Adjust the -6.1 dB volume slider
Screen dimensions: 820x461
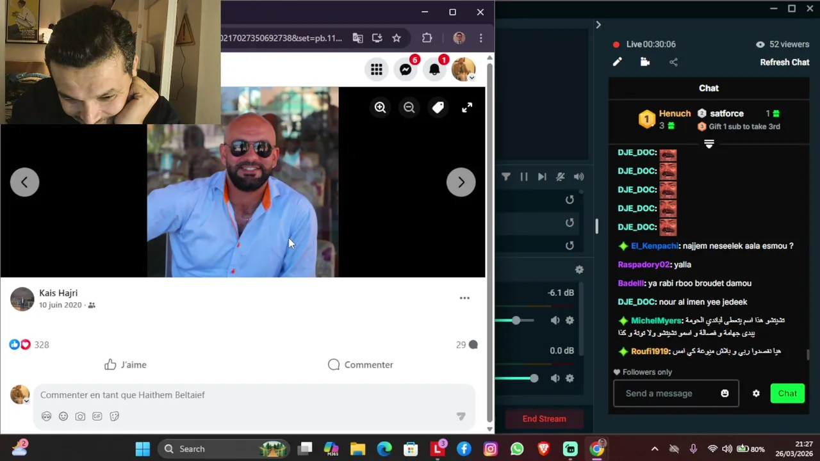coord(516,320)
